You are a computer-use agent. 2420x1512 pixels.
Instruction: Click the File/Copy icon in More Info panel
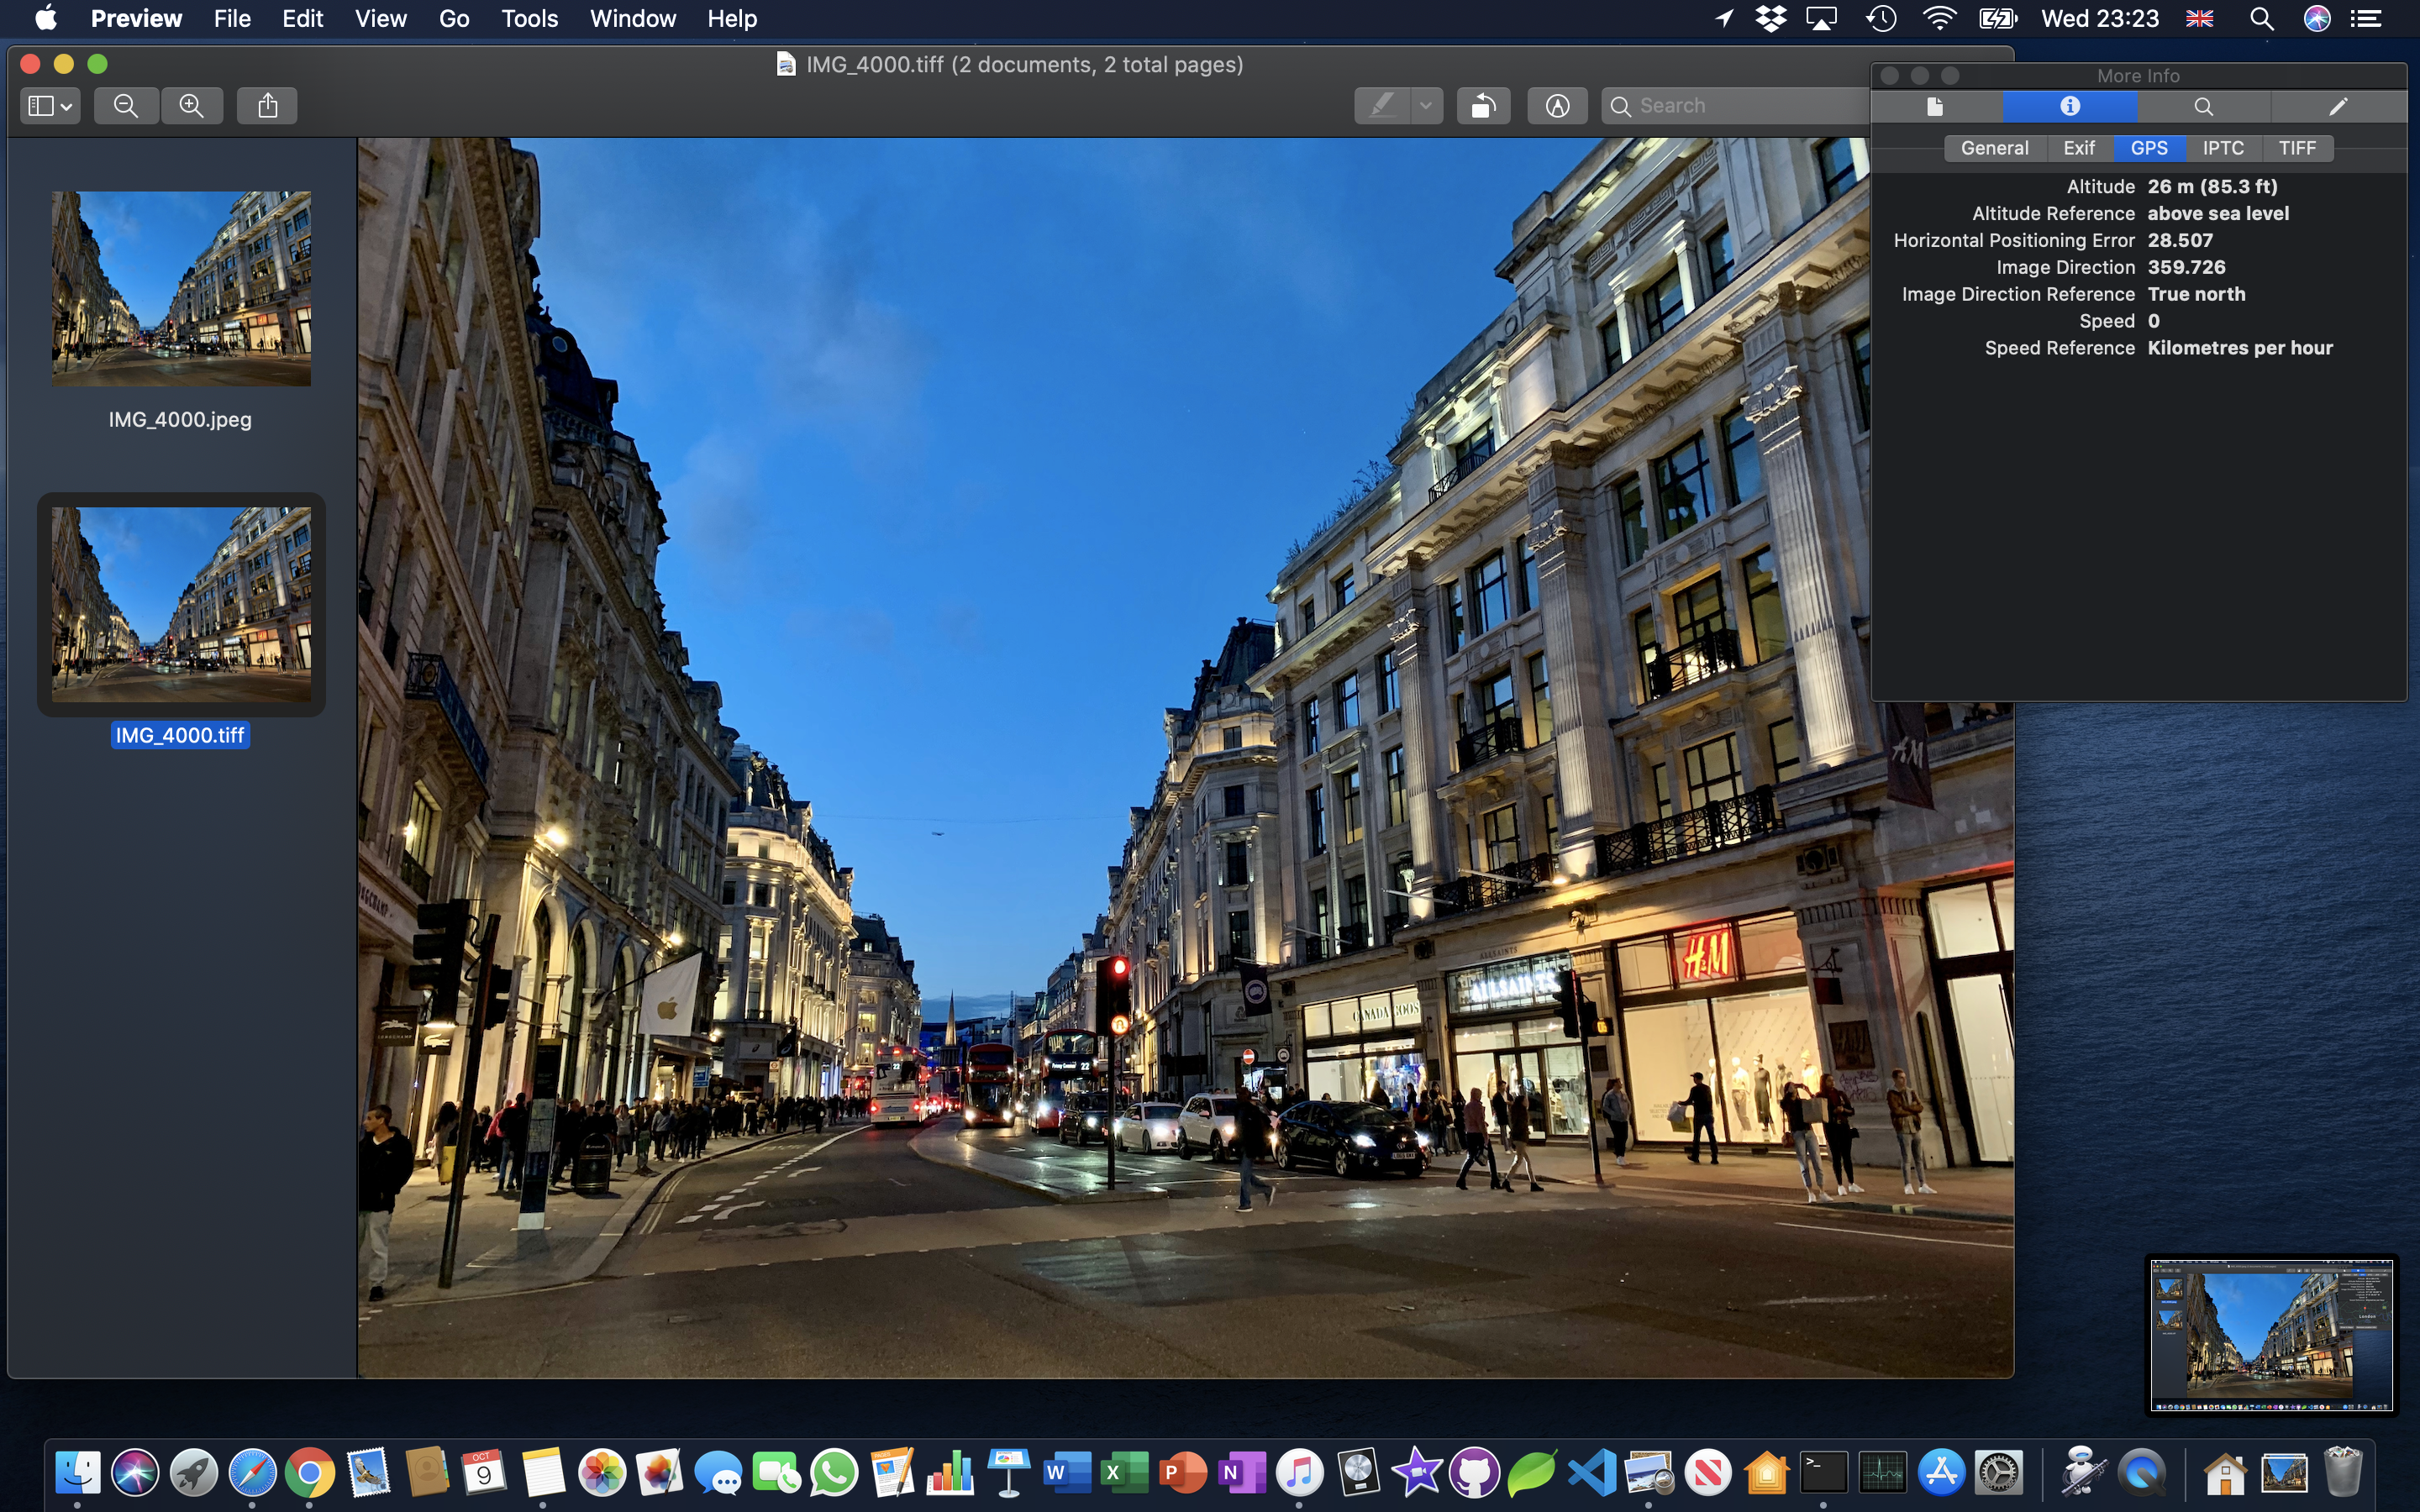click(x=1938, y=106)
